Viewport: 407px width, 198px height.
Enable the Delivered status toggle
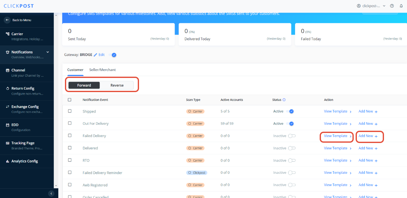(x=292, y=148)
